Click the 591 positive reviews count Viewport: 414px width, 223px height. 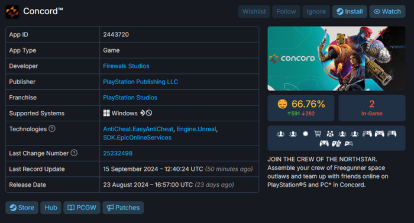[293, 114]
